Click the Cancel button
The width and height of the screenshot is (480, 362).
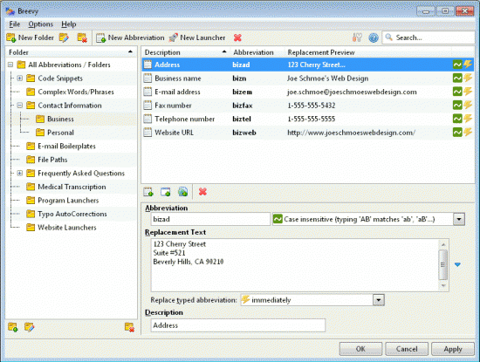click(407, 349)
